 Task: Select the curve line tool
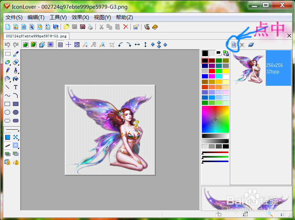click(8, 96)
